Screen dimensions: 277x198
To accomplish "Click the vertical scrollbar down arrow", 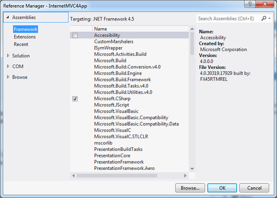I will click(192, 169).
